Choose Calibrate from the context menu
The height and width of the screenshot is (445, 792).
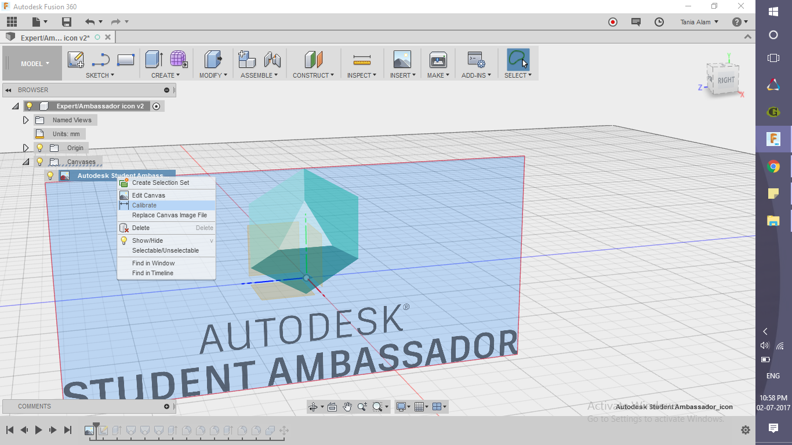(144, 205)
